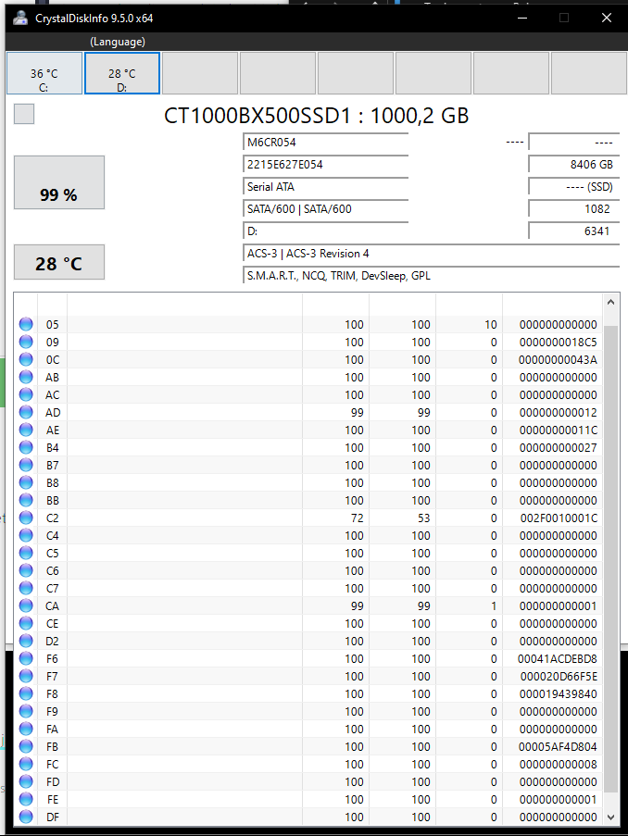The width and height of the screenshot is (628, 836).
Task: Select the C: drive tab showing 36 °C
Action: click(x=44, y=73)
